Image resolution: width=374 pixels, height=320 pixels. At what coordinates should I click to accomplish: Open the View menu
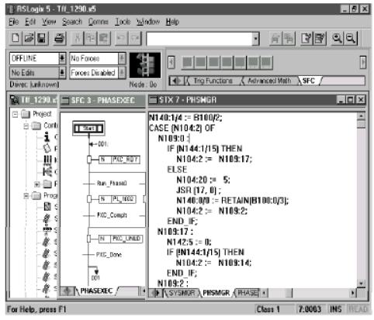pos(49,22)
